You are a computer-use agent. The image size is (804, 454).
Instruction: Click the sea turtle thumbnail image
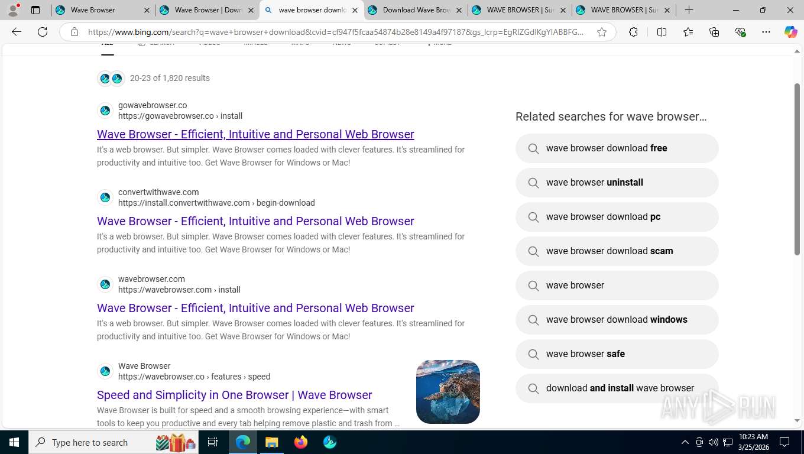pyautogui.click(x=448, y=392)
